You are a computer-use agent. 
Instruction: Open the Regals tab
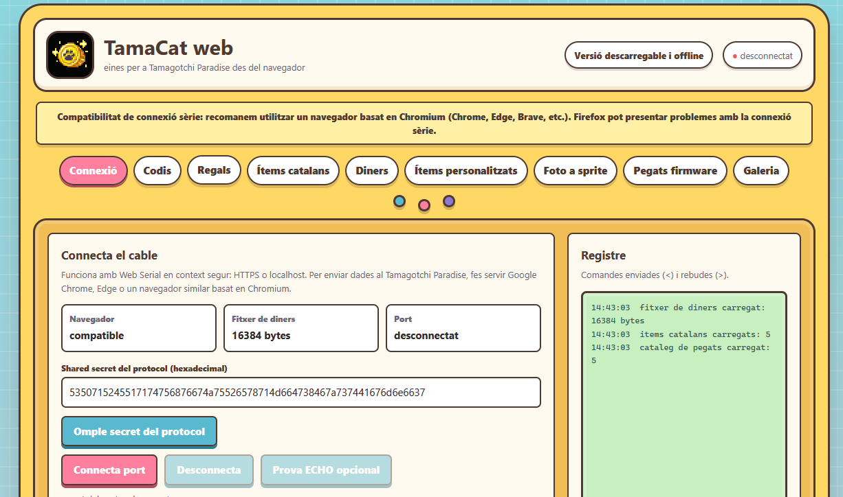[214, 170]
